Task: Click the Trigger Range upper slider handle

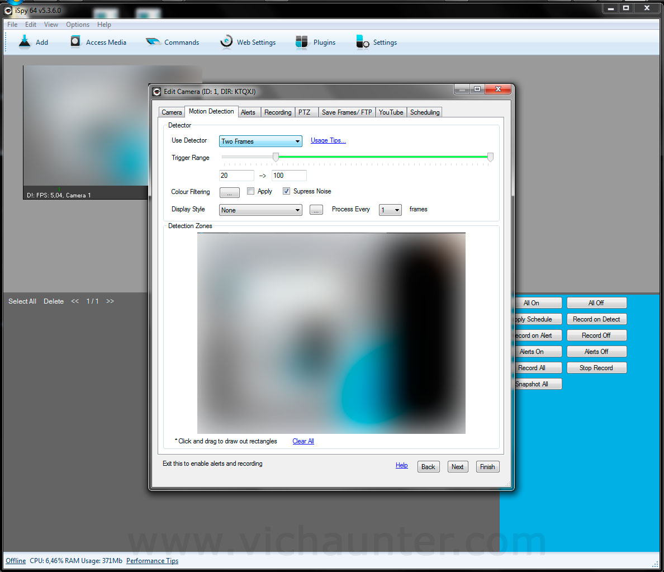Action: [x=490, y=157]
